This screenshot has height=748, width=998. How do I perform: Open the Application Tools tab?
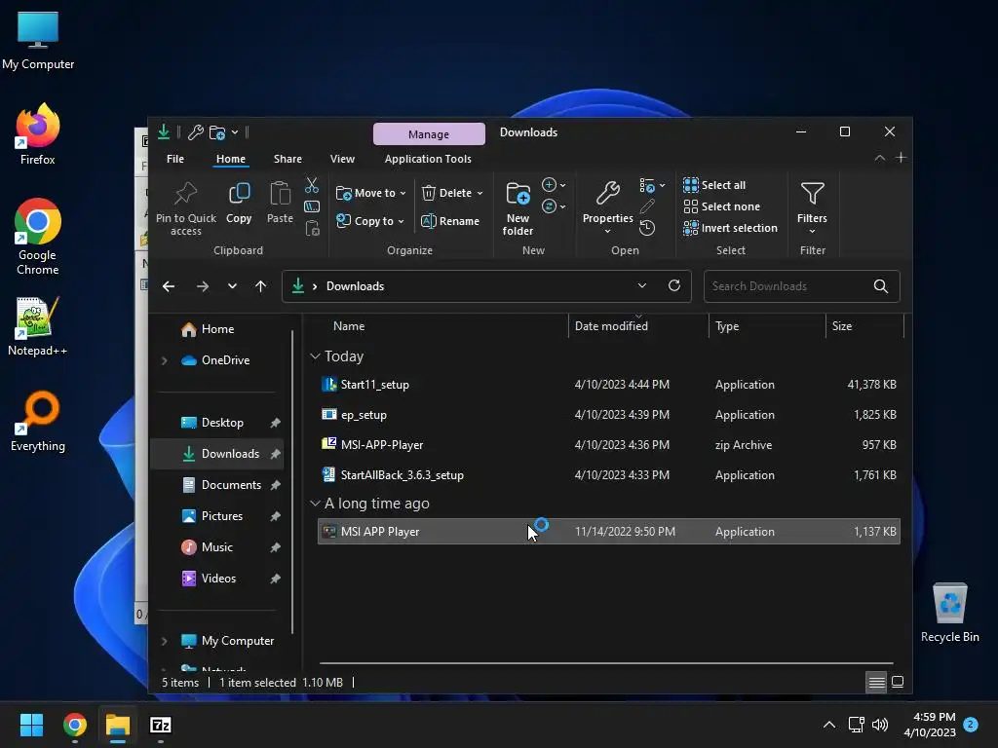pyautogui.click(x=428, y=159)
